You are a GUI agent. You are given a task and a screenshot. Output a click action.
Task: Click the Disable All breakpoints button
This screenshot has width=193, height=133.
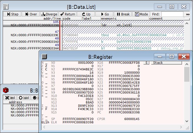coord(24,98)
